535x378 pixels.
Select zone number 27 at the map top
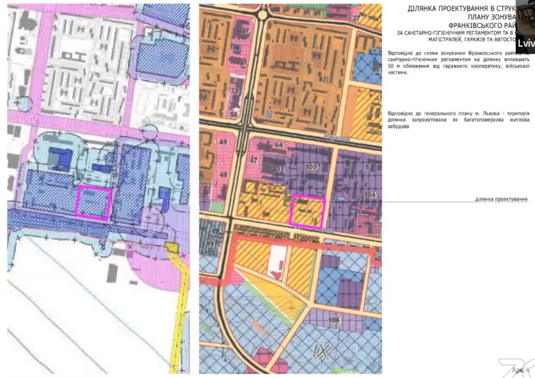pyautogui.click(x=356, y=19)
